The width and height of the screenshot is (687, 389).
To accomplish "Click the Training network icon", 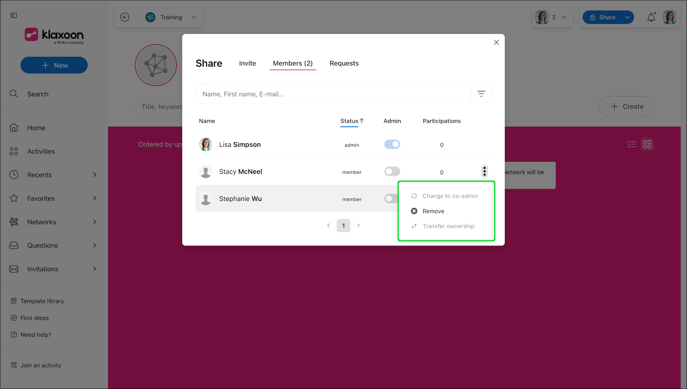I will click(x=151, y=17).
